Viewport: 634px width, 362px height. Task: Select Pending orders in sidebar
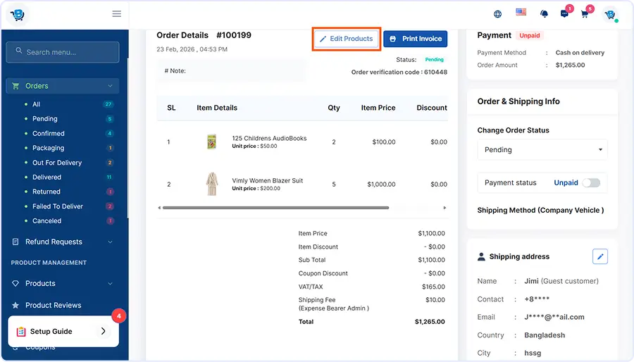point(44,119)
